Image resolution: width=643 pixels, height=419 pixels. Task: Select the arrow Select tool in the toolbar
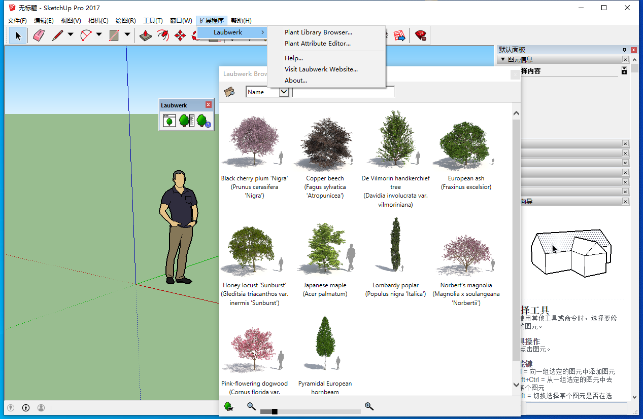click(18, 35)
